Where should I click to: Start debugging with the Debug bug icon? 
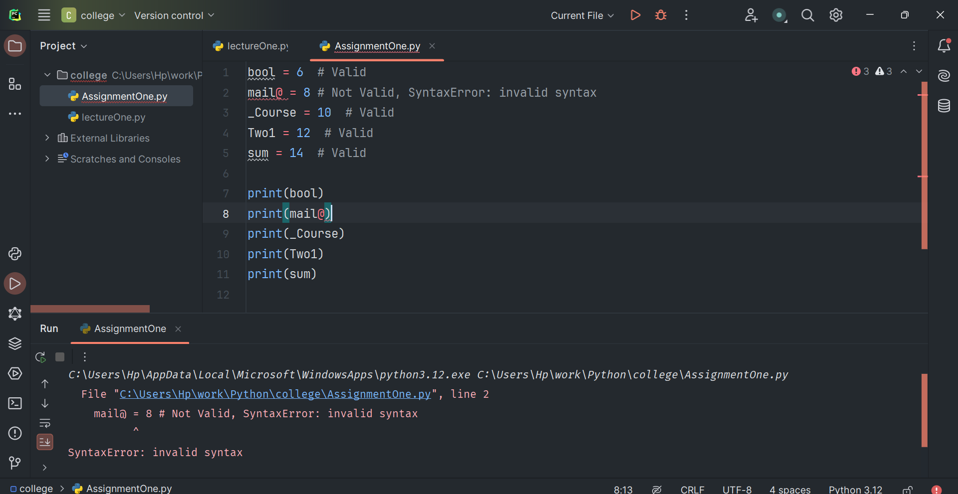661,15
